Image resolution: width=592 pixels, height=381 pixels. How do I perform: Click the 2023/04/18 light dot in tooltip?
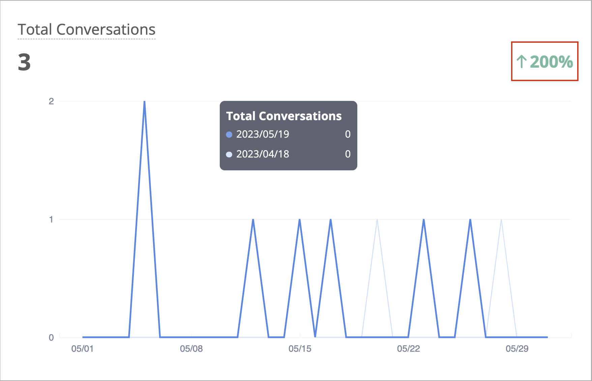click(x=229, y=154)
